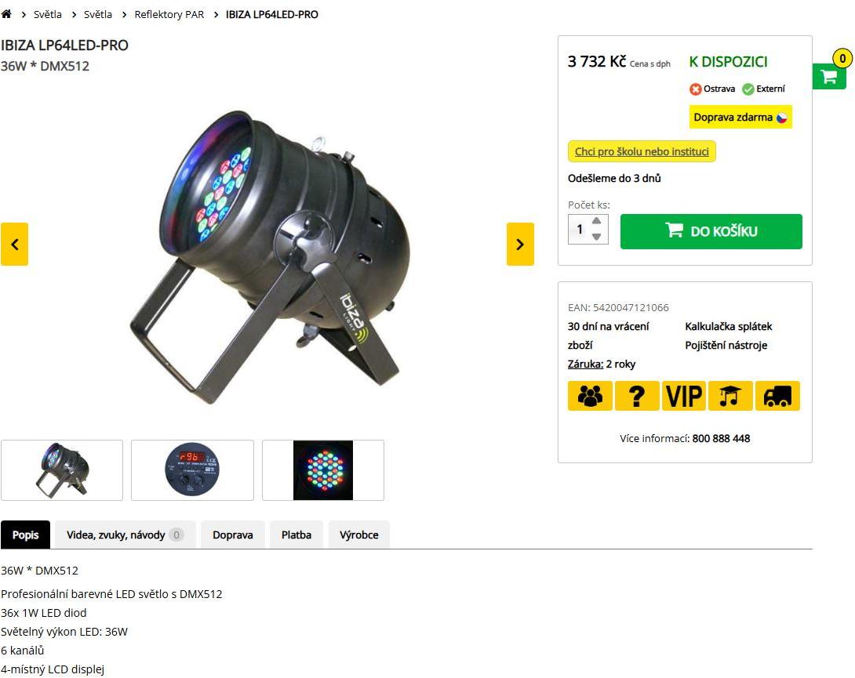The height and width of the screenshot is (678, 855).
Task: Add product with DO KOŠÍKU button
Action: click(711, 231)
